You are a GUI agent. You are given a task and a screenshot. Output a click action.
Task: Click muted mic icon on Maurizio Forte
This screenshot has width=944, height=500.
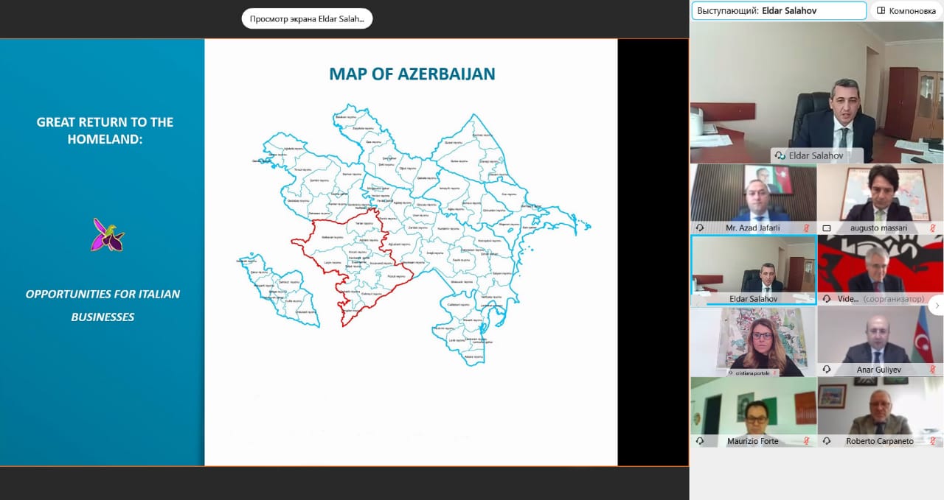[x=808, y=441]
